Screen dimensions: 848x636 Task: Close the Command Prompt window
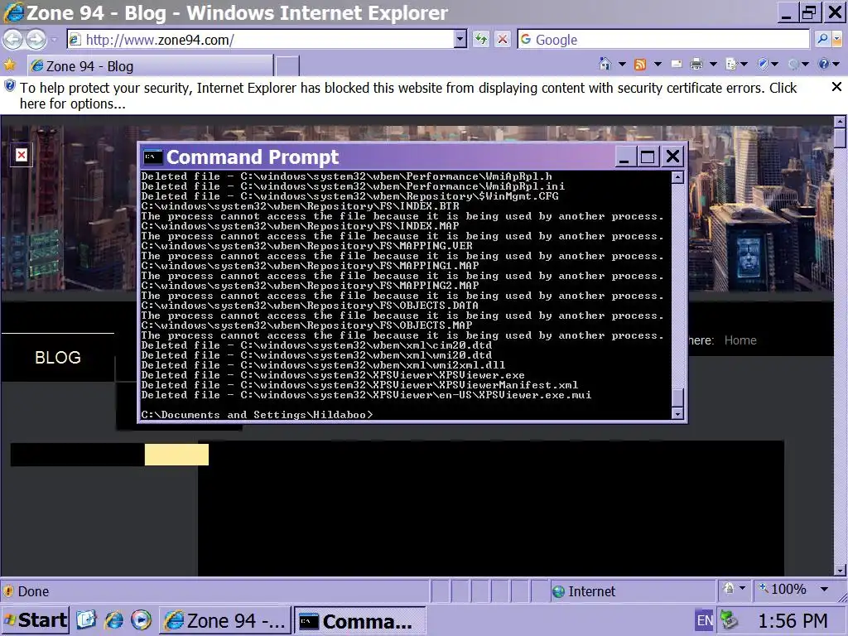(x=672, y=157)
